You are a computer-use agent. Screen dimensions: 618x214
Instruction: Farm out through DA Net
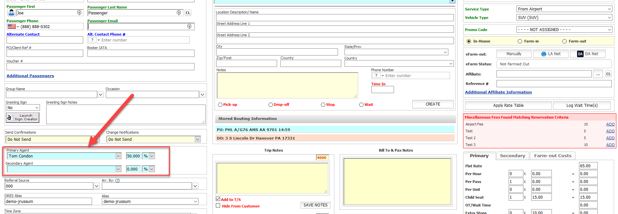588,54
